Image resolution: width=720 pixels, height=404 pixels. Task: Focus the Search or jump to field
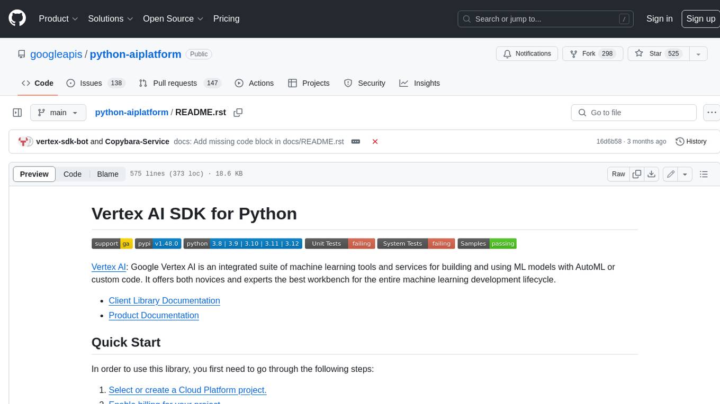tap(546, 19)
